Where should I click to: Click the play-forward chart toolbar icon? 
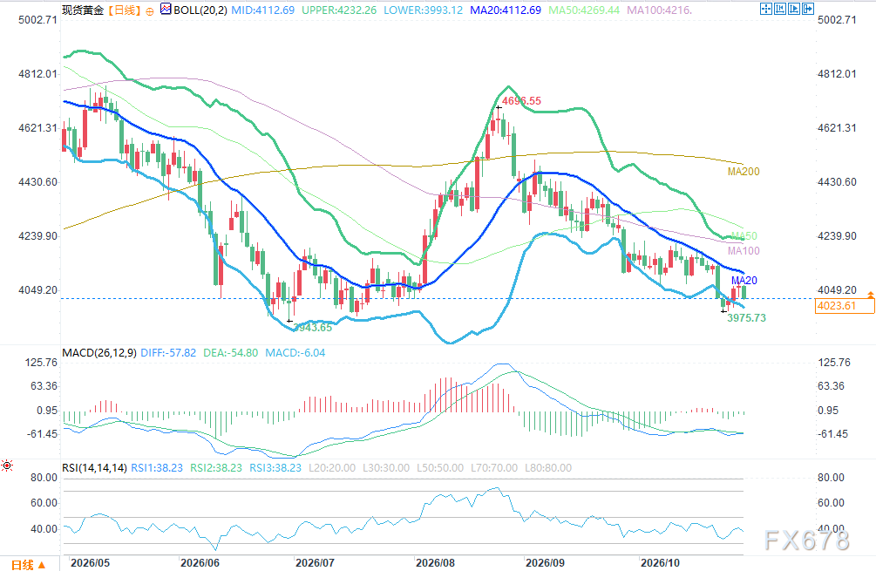coord(794,9)
